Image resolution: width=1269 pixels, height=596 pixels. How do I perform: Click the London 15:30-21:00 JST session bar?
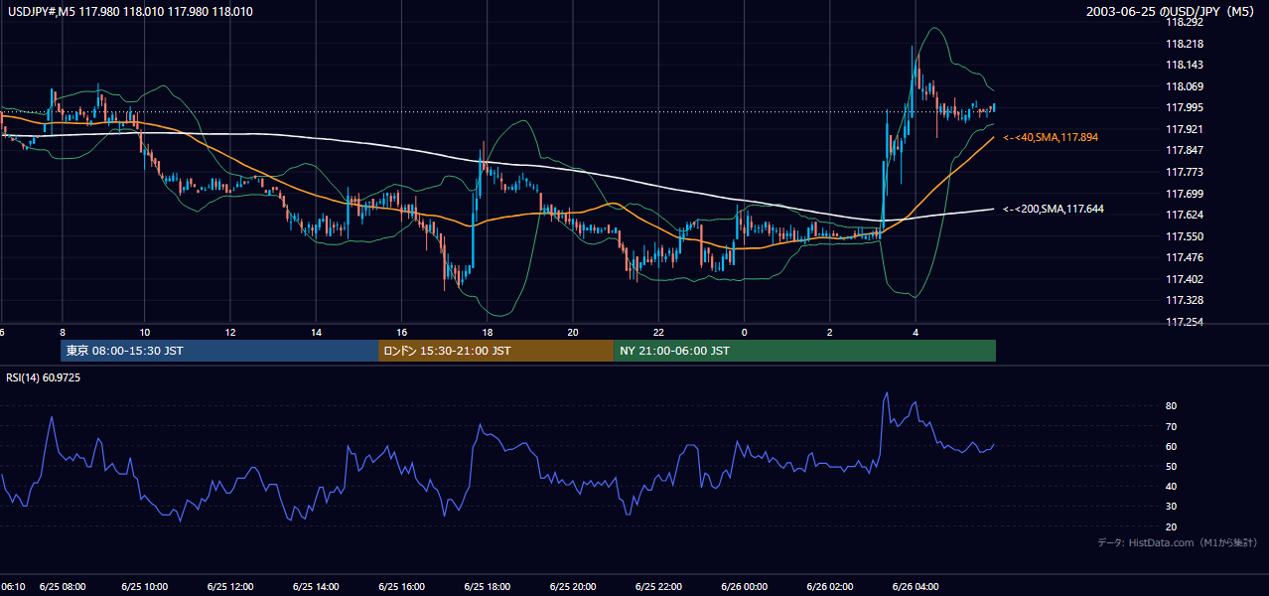coord(495,351)
